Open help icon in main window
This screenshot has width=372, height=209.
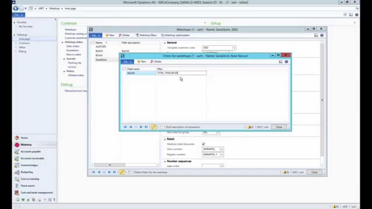click(x=357, y=15)
